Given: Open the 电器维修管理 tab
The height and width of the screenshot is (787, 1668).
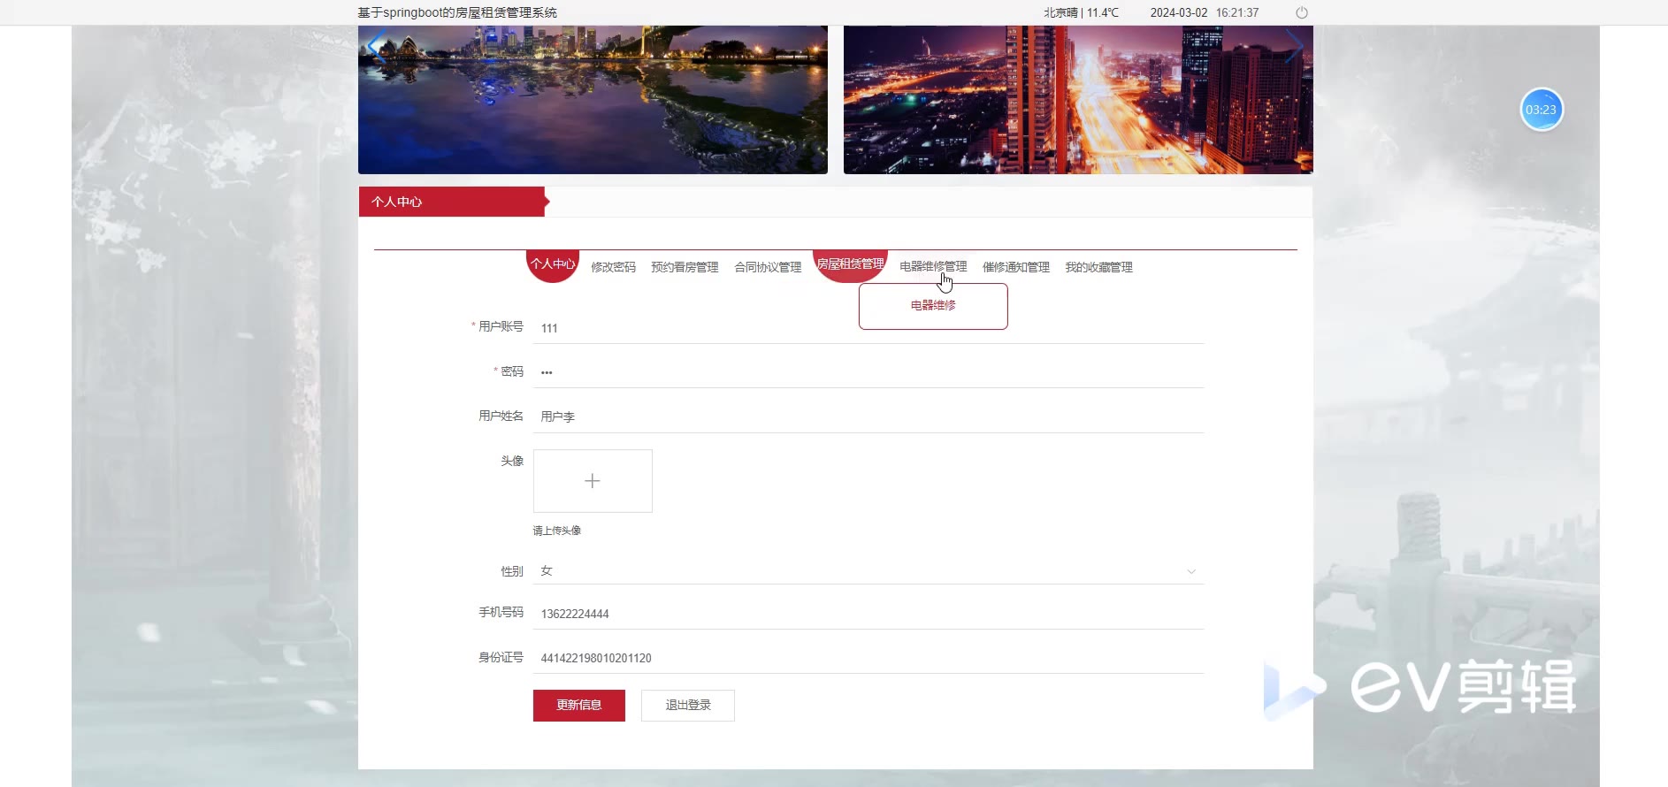Looking at the screenshot, I should pos(933,266).
